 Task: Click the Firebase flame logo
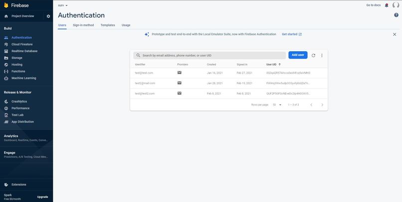[x=6, y=5]
